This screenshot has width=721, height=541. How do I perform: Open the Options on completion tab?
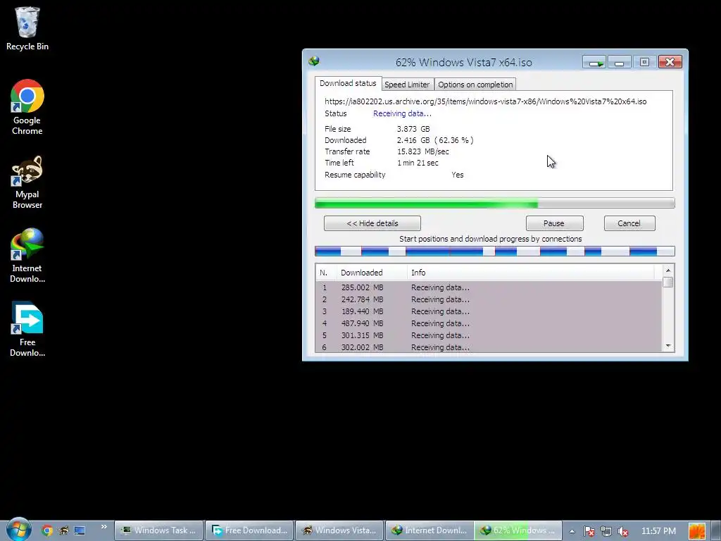tap(475, 85)
